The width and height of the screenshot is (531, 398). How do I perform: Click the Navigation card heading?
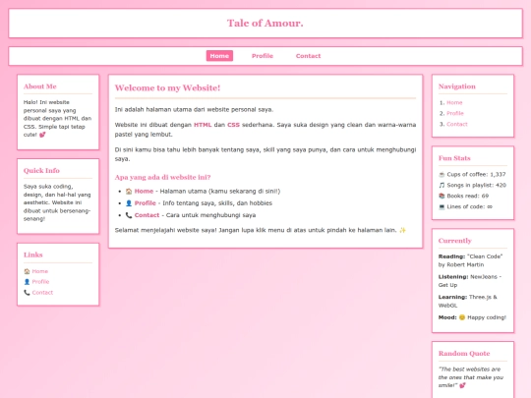click(x=457, y=86)
